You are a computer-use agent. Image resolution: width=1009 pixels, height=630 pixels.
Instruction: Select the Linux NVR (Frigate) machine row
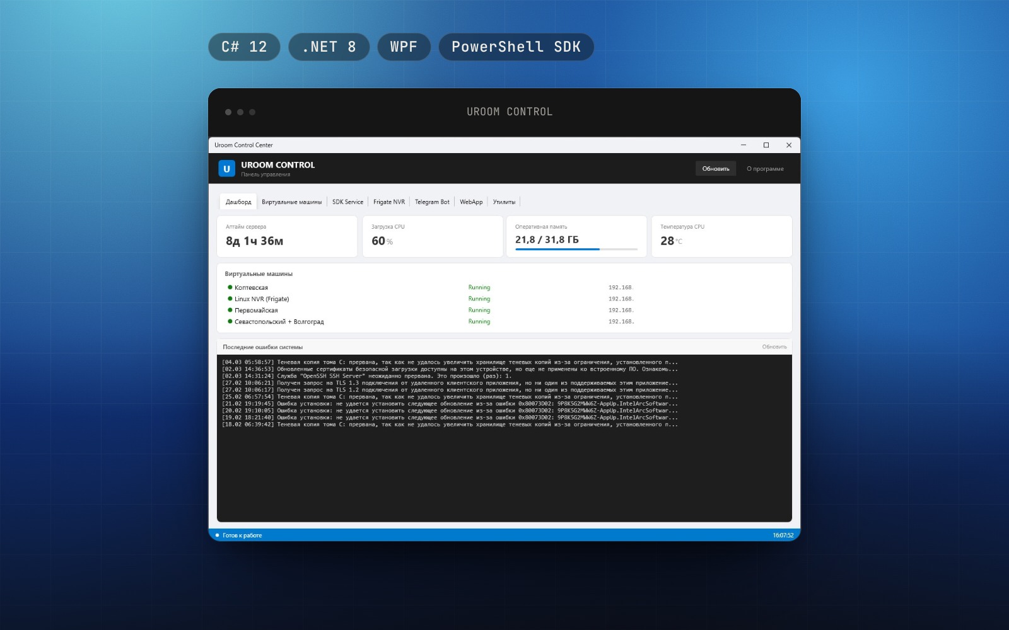point(504,299)
